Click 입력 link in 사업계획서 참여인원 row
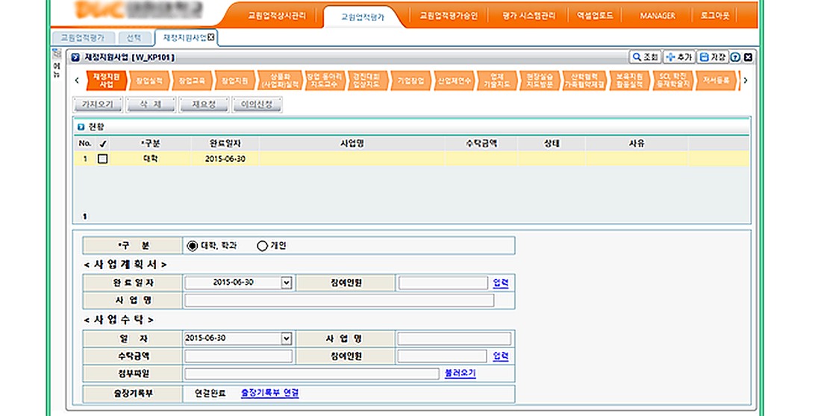This screenshot has width=821, height=416. click(x=501, y=283)
